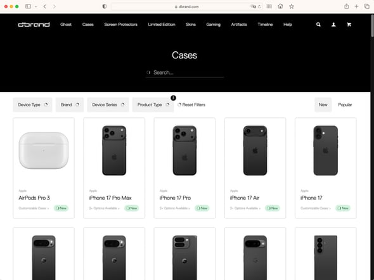The image size is (374, 280).
Task: Click the dbrand logo
Action: [34, 24]
